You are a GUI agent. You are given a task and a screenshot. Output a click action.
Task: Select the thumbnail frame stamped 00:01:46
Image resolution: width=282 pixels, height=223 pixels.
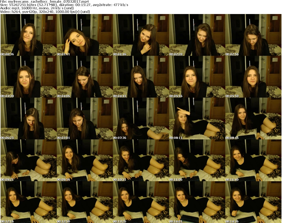[141, 35]
